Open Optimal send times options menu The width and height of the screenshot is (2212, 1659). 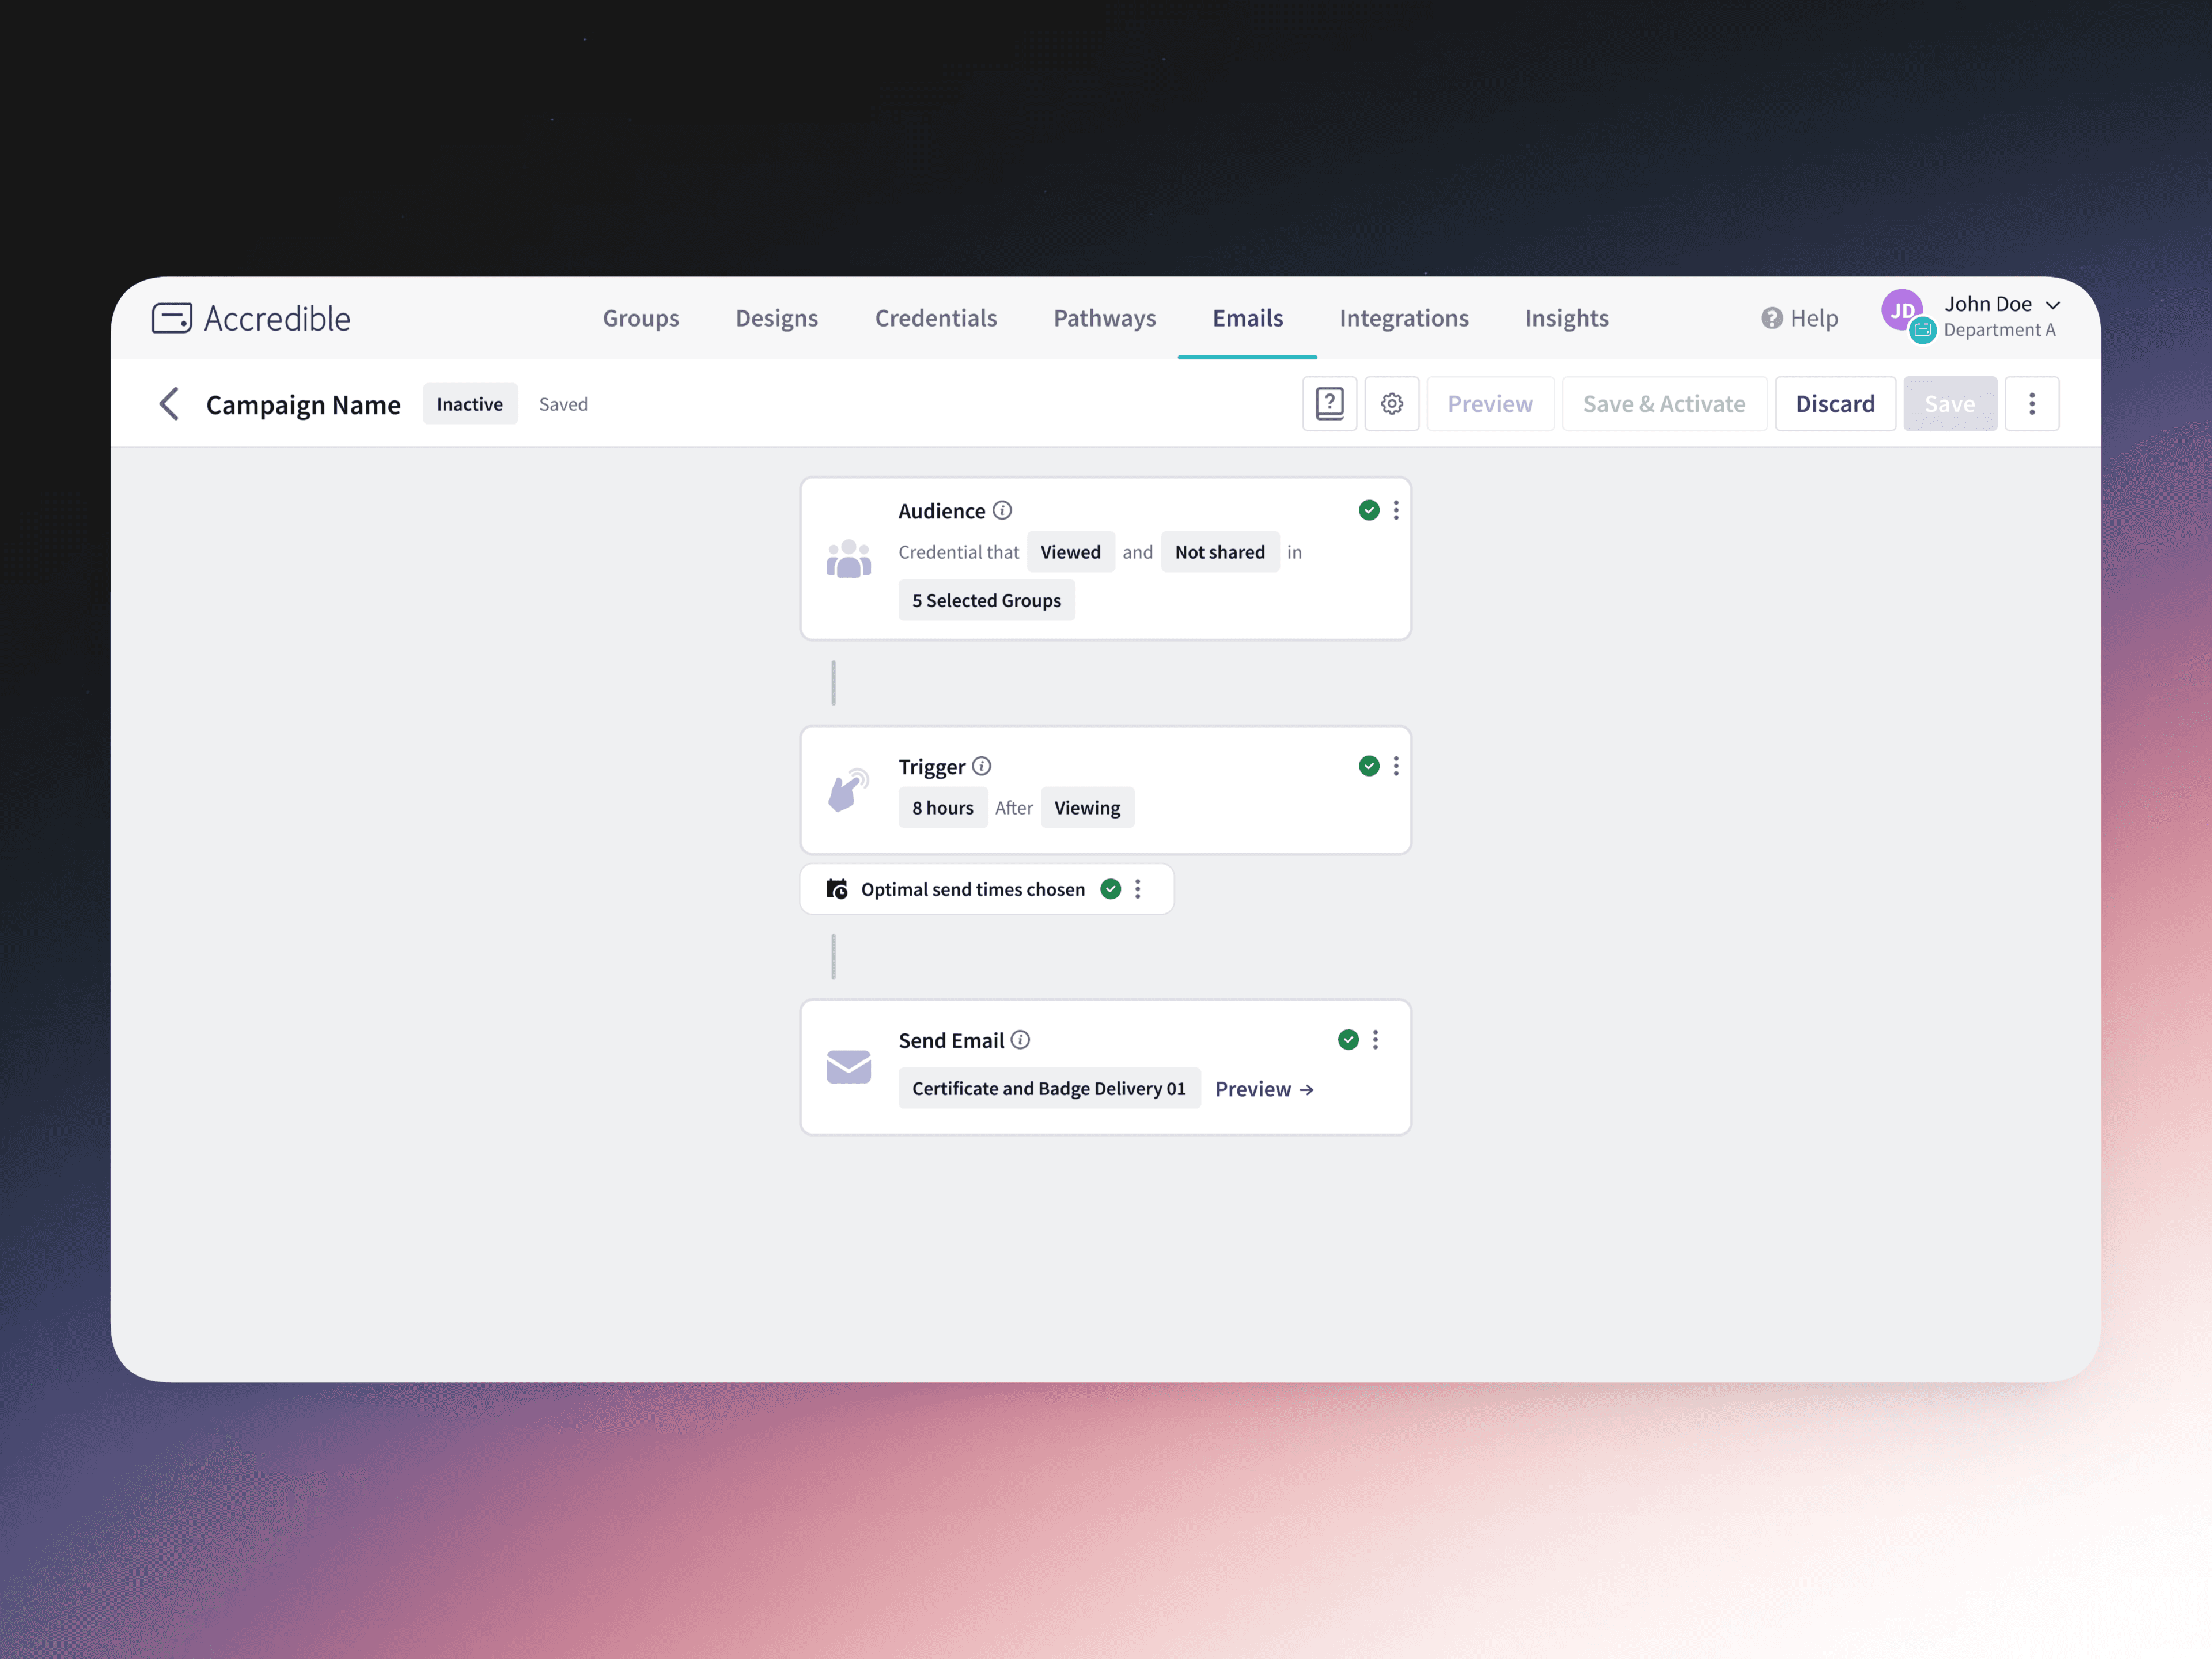click(x=1137, y=889)
